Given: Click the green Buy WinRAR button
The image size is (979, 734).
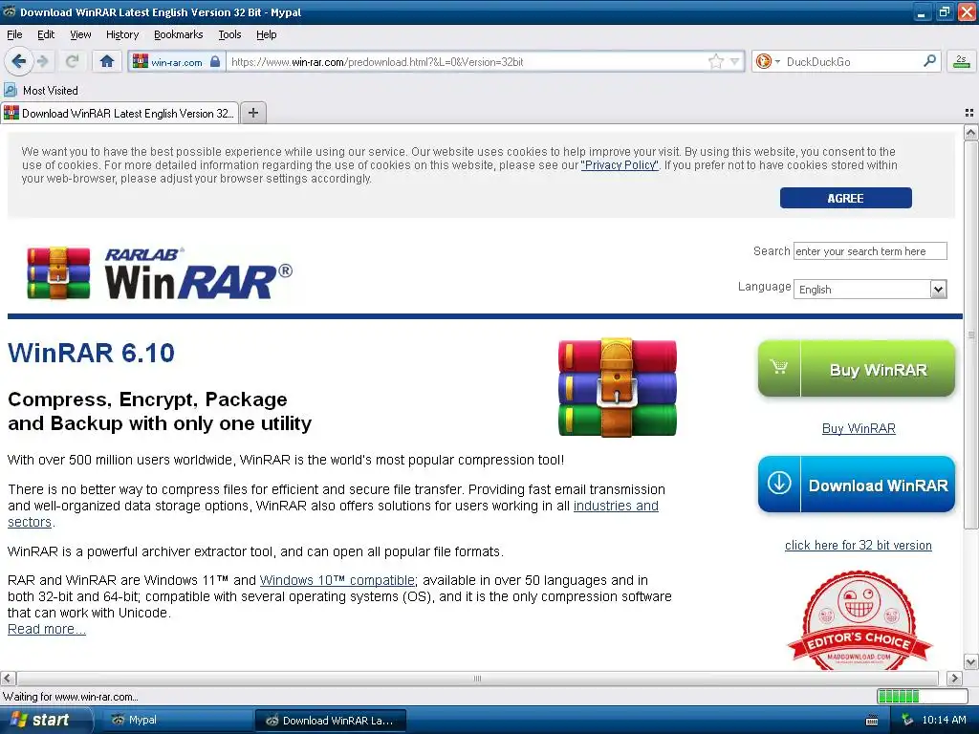Looking at the screenshot, I should click(856, 369).
